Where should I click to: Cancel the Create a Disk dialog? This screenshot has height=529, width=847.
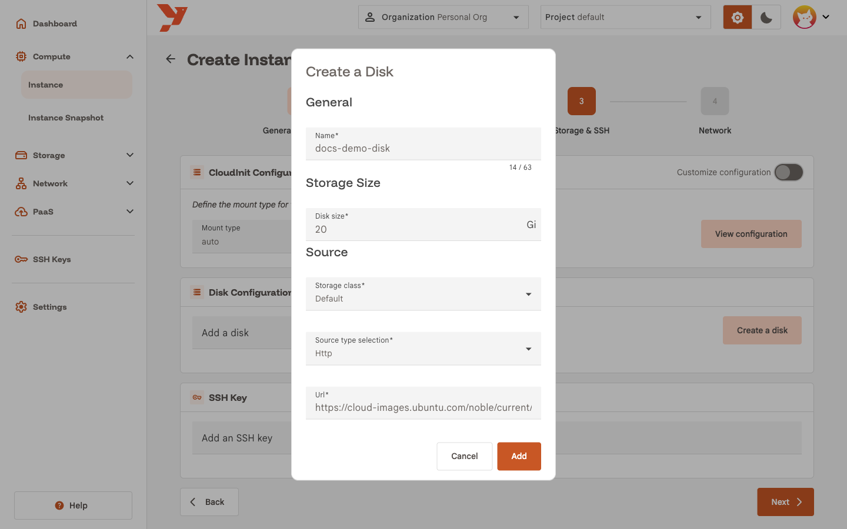coord(465,456)
